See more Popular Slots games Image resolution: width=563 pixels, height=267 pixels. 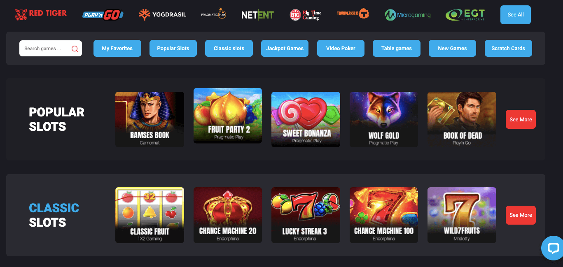point(521,119)
